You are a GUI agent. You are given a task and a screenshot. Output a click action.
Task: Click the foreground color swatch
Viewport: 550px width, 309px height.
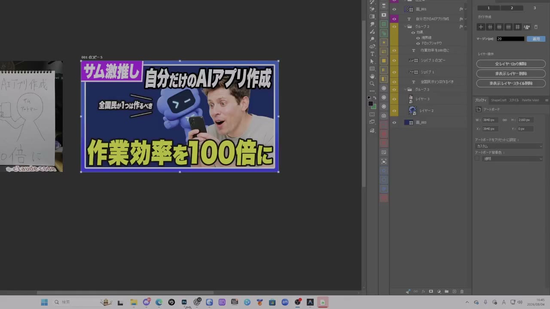click(370, 103)
